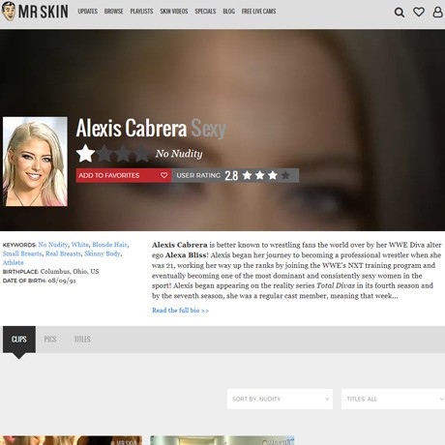The image size is (445, 445).
Task: Click the search magnifier icon
Action: tap(400, 13)
